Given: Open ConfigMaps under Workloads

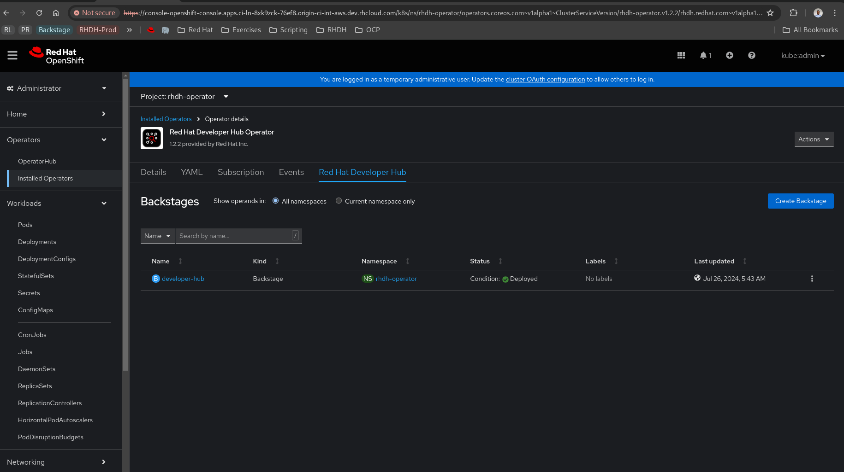Looking at the screenshot, I should click(x=36, y=310).
